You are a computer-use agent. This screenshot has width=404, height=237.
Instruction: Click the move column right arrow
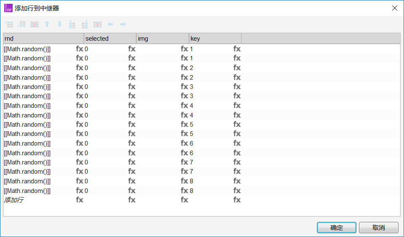[123, 24]
